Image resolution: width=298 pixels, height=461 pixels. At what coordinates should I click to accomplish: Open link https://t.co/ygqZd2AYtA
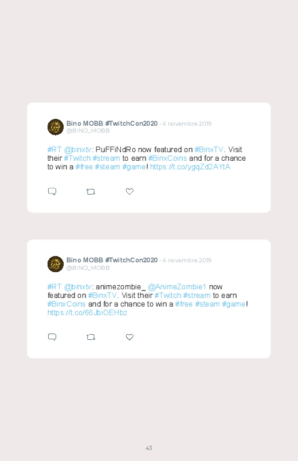pos(190,167)
